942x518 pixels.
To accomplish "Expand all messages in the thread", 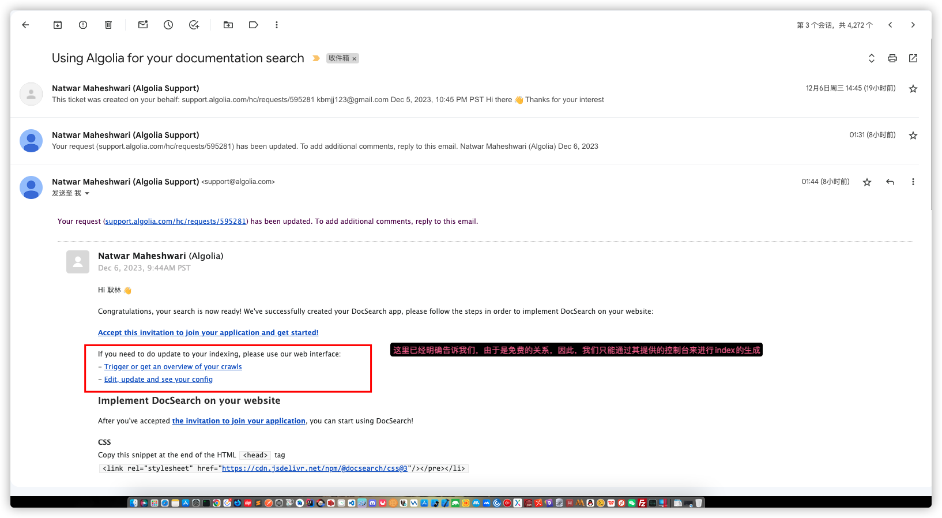I will click(872, 58).
